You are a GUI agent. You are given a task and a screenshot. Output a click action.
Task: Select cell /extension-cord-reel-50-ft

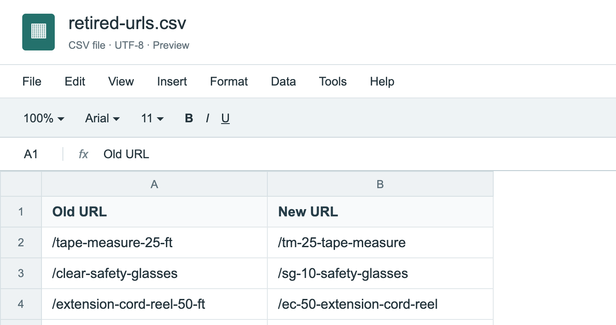(x=154, y=304)
